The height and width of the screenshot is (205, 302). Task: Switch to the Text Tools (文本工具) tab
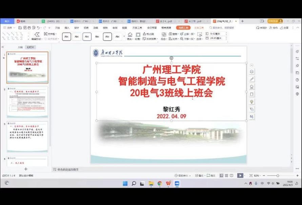pos(199,28)
